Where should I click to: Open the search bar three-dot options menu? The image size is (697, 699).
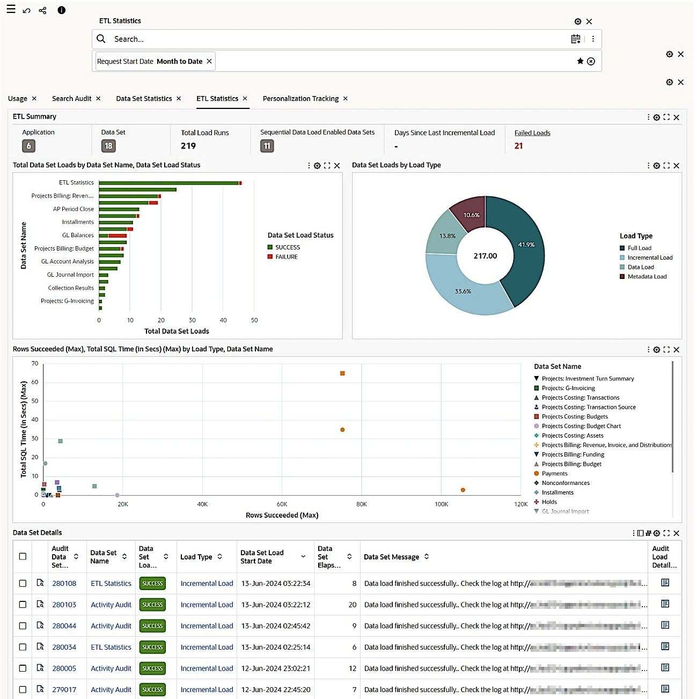tap(593, 39)
